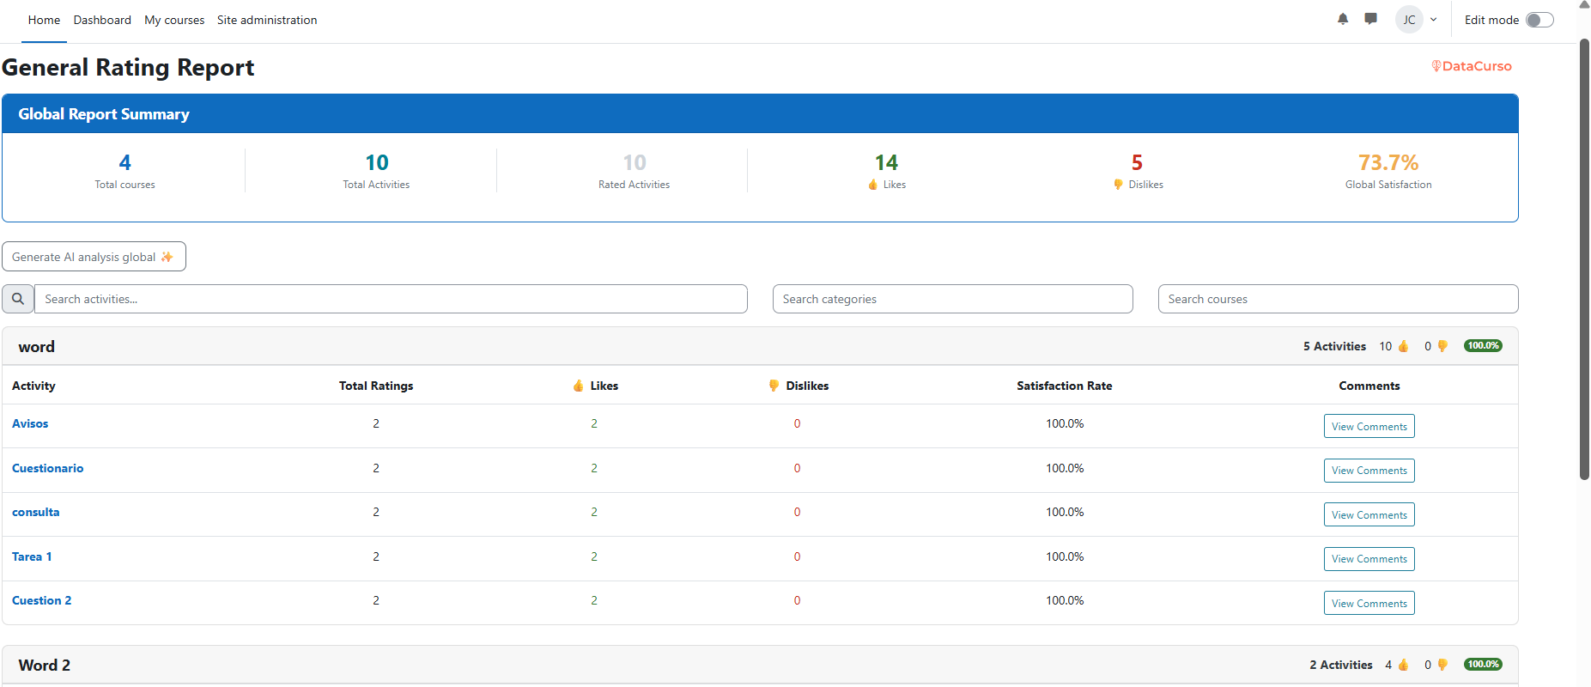
Task: Click the thumbs-up icon in word header
Action: [x=1404, y=346]
